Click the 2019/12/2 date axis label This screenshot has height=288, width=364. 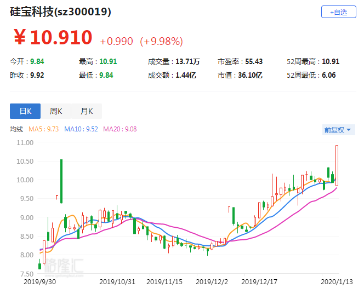click(212, 282)
